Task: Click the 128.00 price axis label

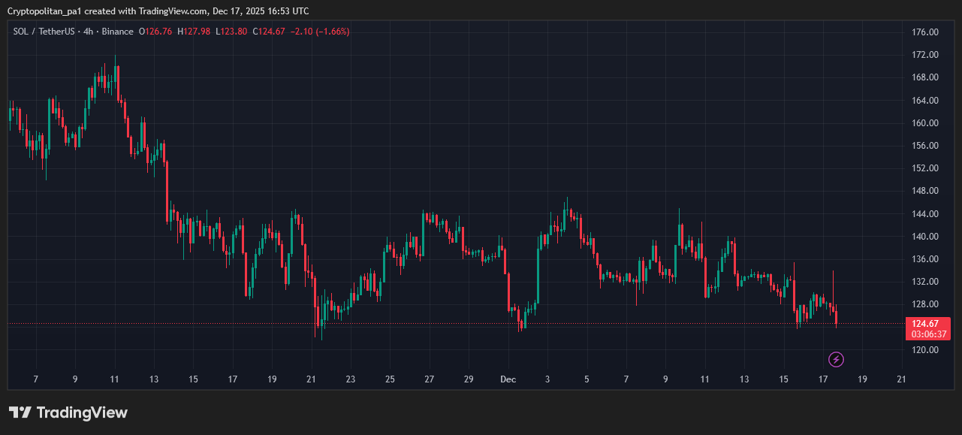Action: [x=924, y=304]
